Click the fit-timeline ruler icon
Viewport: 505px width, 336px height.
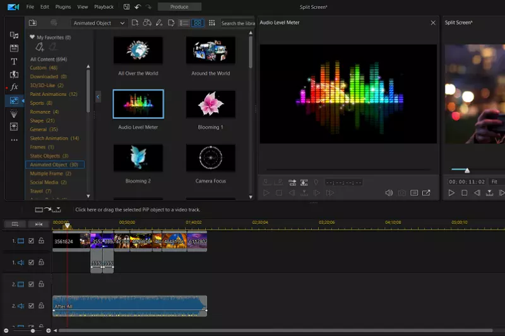39,224
